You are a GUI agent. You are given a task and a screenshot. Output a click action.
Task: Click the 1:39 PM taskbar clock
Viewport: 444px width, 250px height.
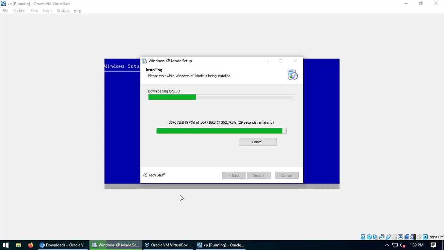tap(417, 245)
